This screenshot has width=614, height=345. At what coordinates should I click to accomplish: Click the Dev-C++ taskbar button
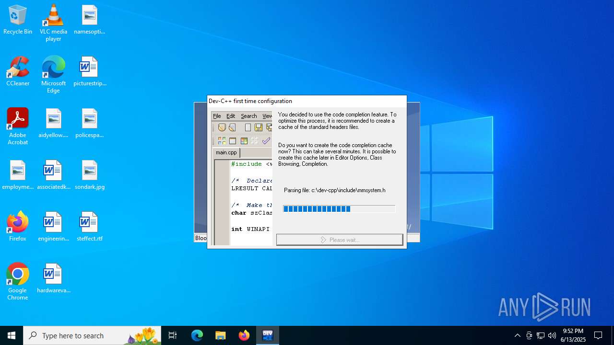click(x=268, y=335)
